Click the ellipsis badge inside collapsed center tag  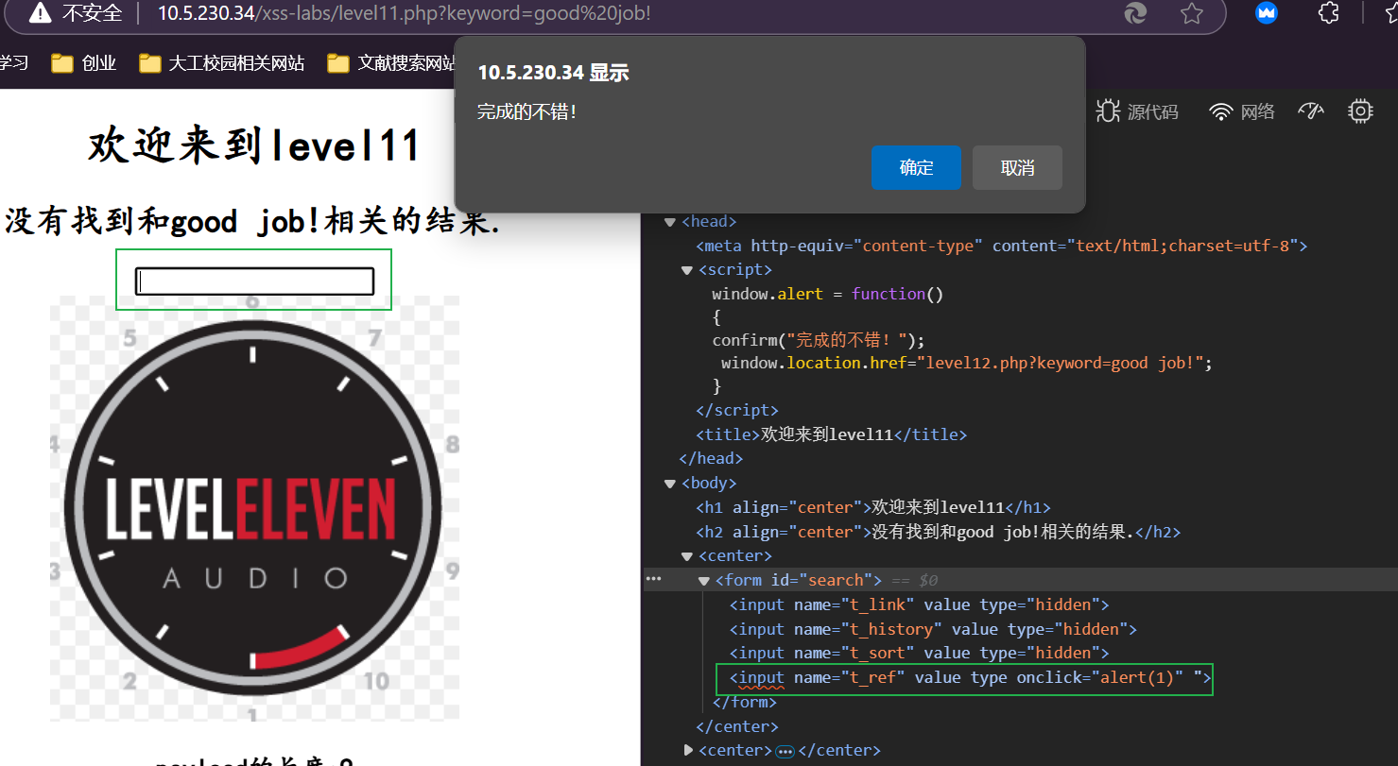[785, 752]
